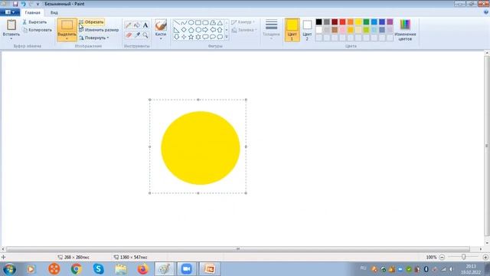The height and width of the screenshot is (276, 490).
Task: Click the yellow circle on the canvas
Action: [x=201, y=148]
